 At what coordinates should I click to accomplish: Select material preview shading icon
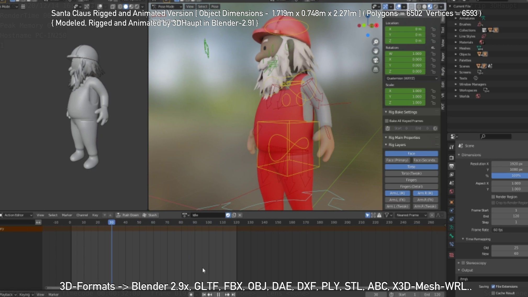click(x=430, y=7)
